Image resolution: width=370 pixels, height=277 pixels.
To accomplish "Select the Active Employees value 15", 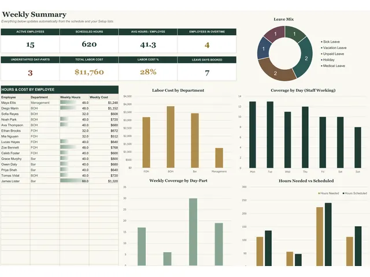I will (30, 44).
